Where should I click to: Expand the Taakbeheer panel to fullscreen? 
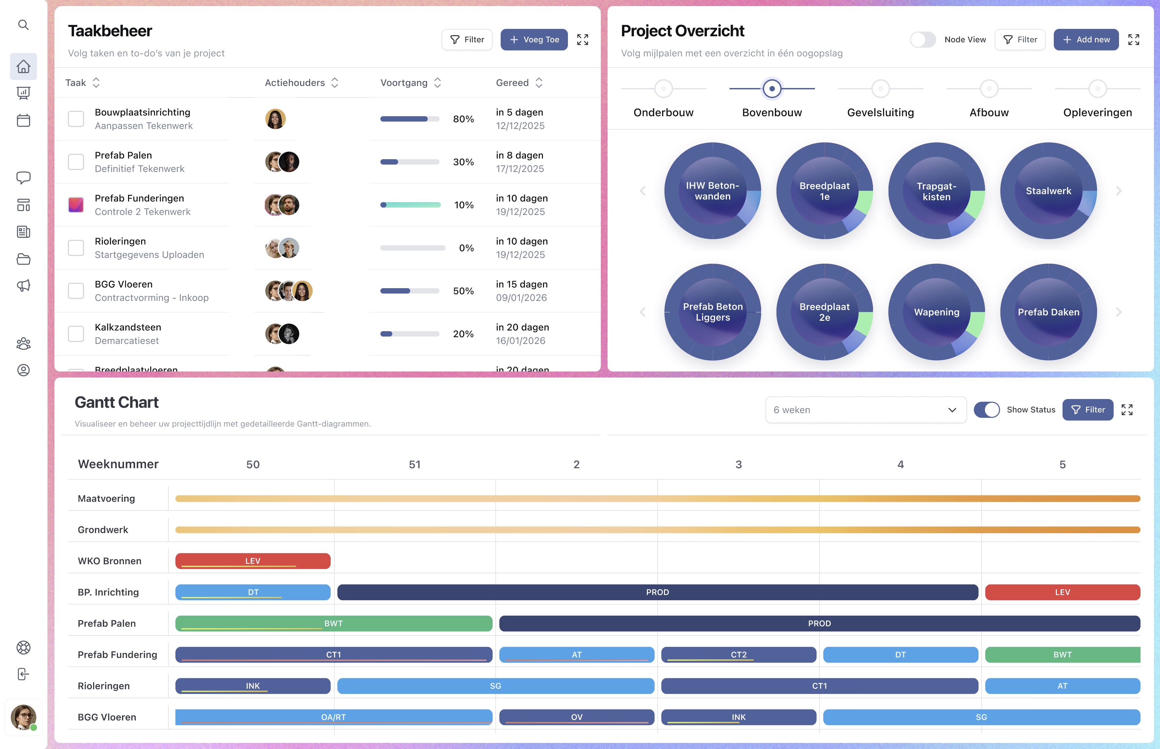pos(582,40)
